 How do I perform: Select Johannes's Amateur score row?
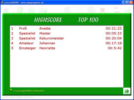click(x=66, y=43)
